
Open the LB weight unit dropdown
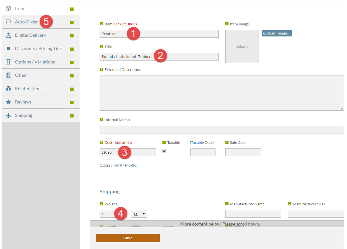pyautogui.click(x=139, y=214)
